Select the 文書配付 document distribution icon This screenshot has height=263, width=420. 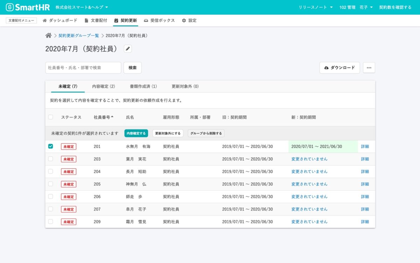coord(86,20)
